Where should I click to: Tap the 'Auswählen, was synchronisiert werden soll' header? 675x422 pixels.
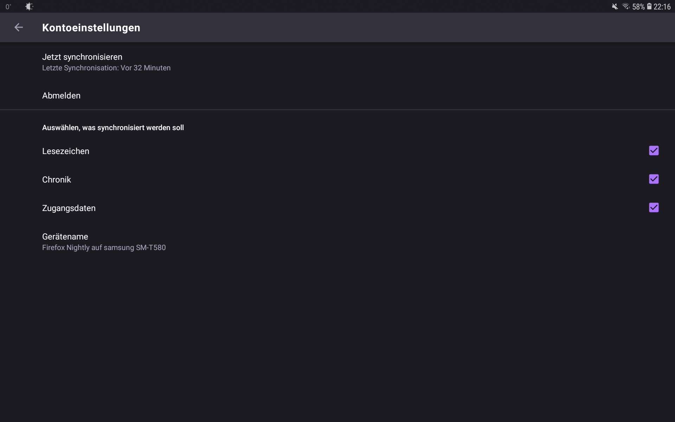pyautogui.click(x=113, y=128)
